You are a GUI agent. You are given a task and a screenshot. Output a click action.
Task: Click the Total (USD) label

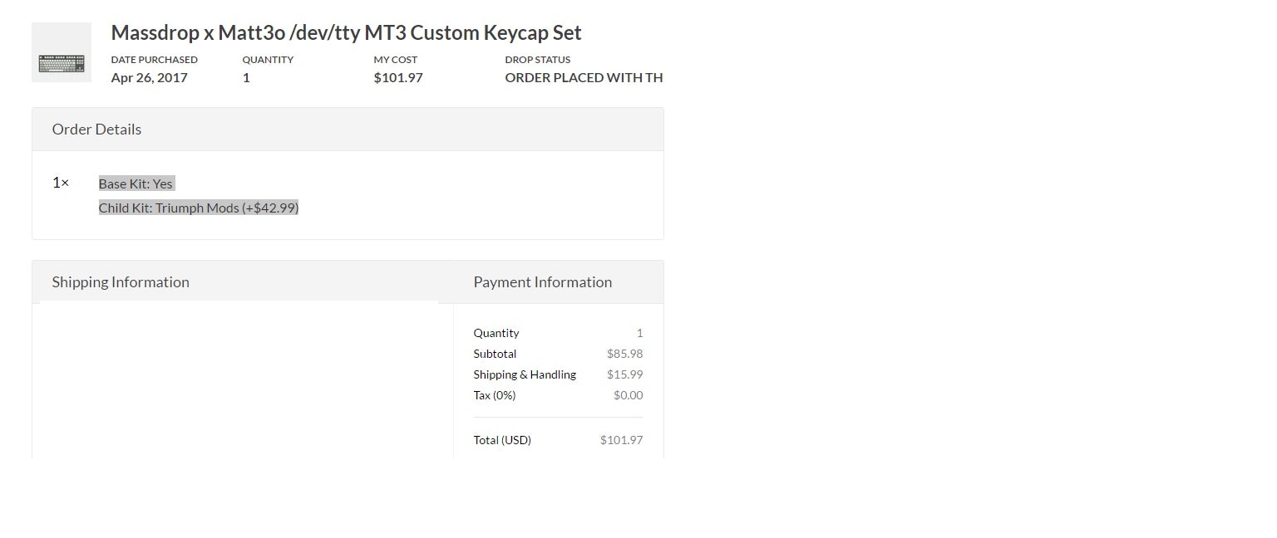point(502,440)
